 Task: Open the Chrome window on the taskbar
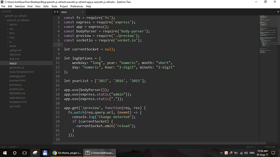[x=67, y=153]
